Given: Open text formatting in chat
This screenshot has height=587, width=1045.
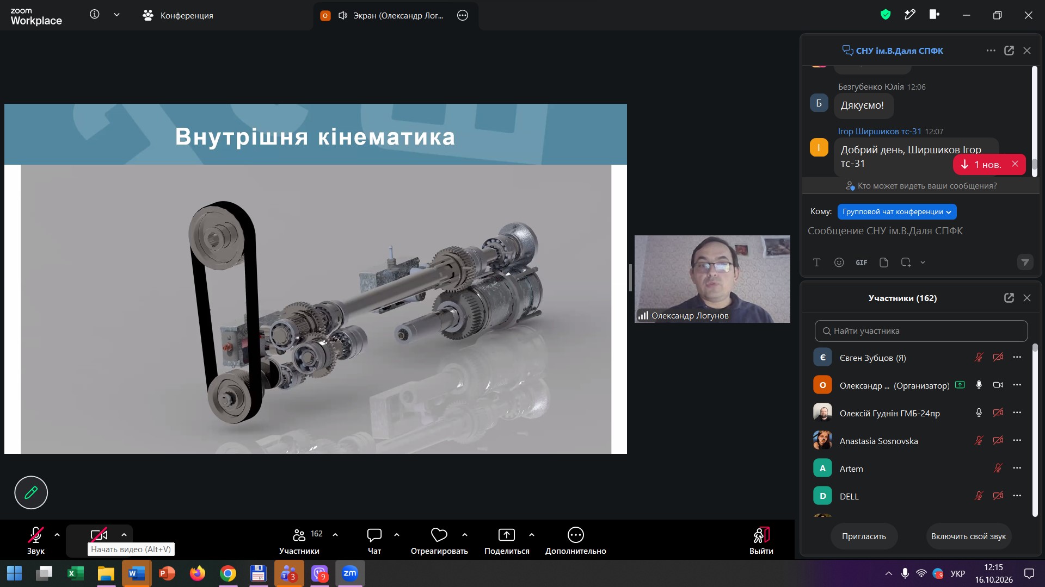Looking at the screenshot, I should pos(816,263).
